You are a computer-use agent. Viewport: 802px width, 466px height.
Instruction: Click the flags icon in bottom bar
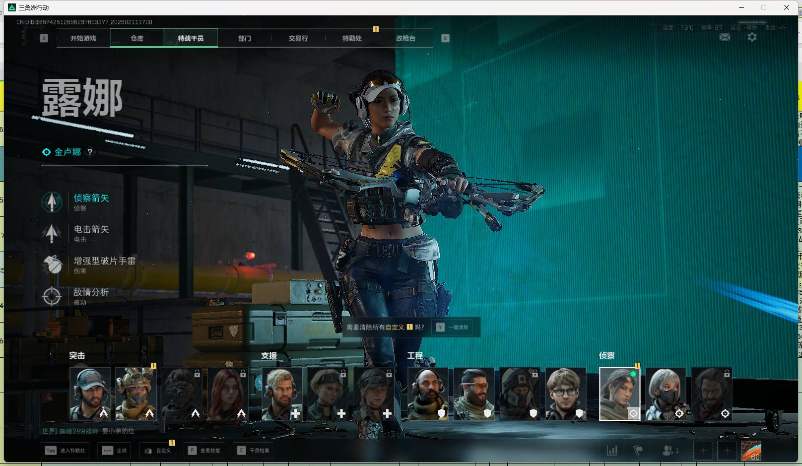pos(638,451)
